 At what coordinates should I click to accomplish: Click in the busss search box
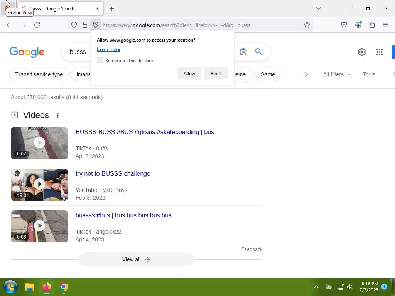coord(78,52)
